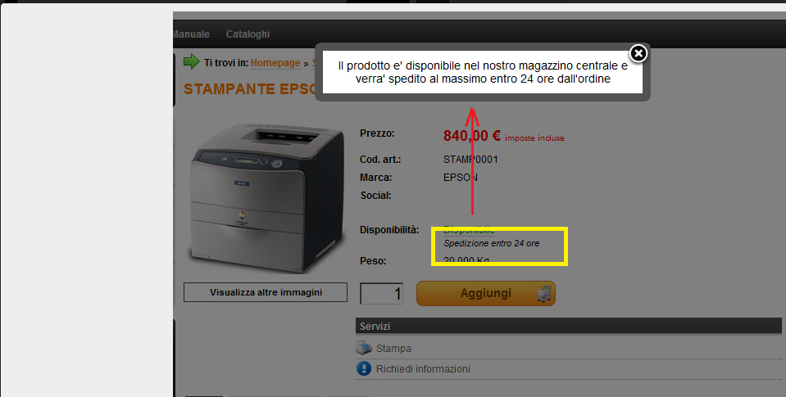Click the blue info icon for Richiedi informazioni
Screen dimensions: 786x397
(363, 368)
